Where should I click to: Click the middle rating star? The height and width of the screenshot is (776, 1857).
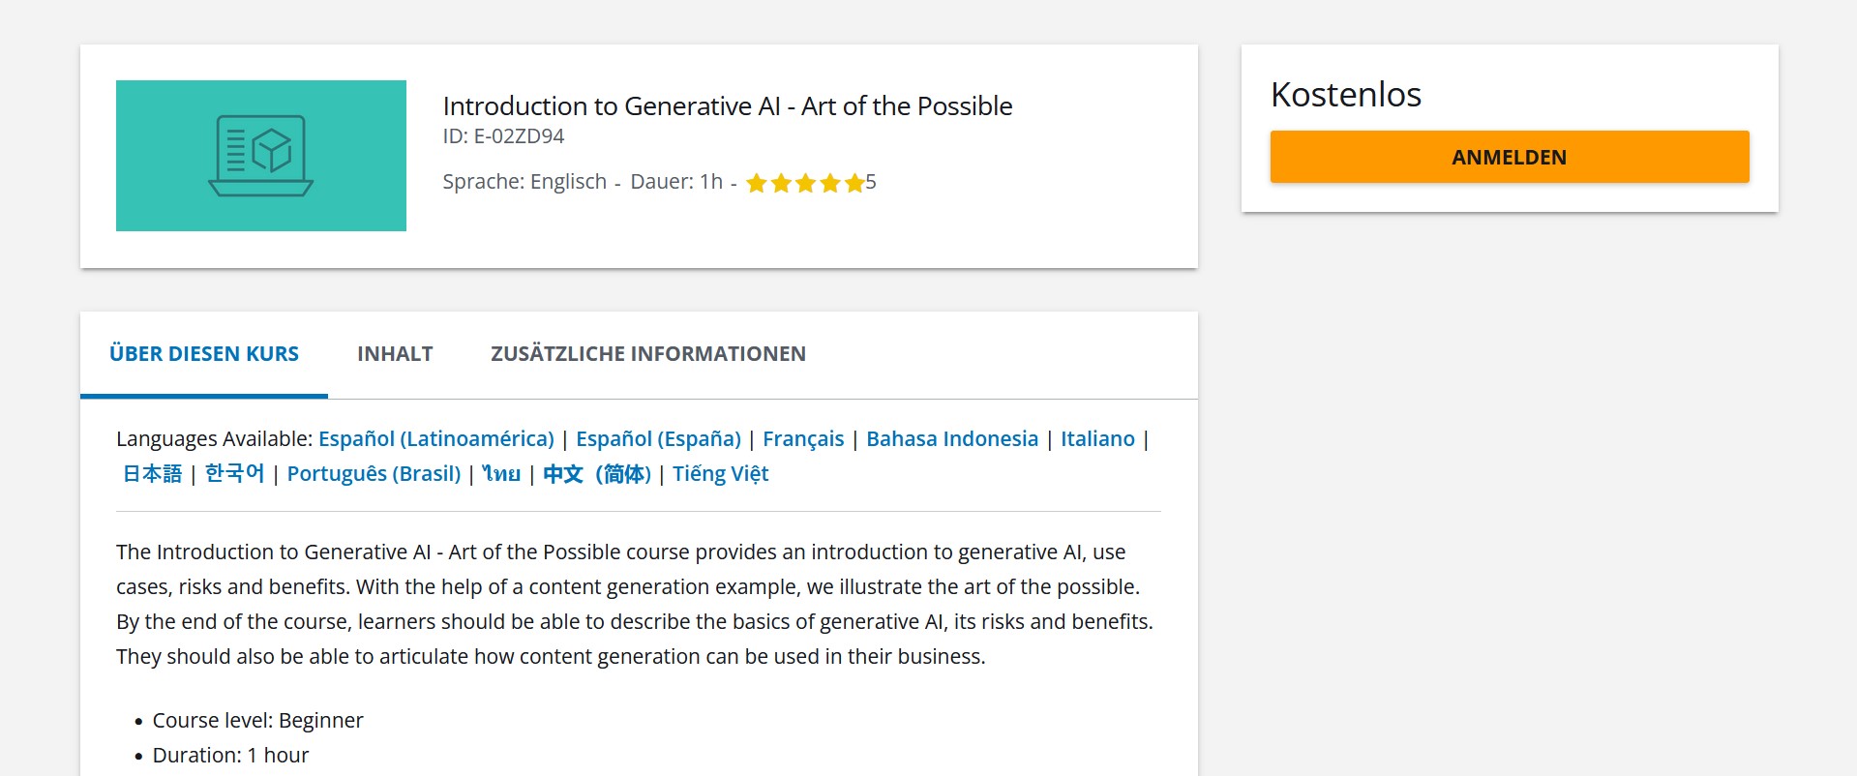pos(807,182)
